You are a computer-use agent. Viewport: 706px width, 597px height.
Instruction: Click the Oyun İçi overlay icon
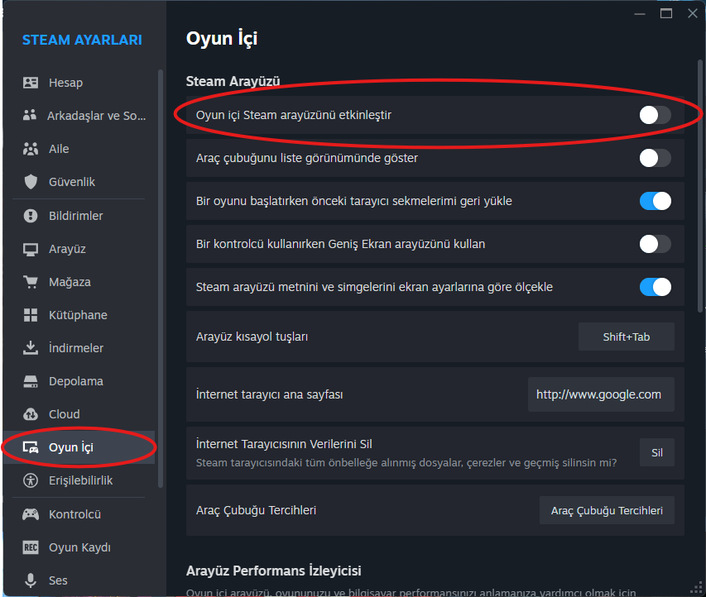[30, 447]
